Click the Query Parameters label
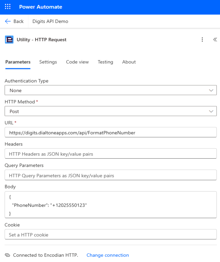This screenshot has width=220, height=262. 24,165
